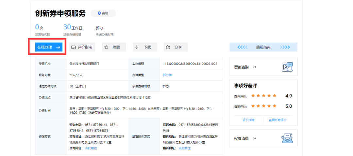Click 查看所有评价 link

(277, 120)
